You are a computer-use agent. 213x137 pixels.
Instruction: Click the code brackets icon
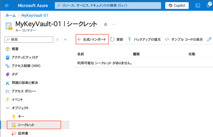(167, 39)
